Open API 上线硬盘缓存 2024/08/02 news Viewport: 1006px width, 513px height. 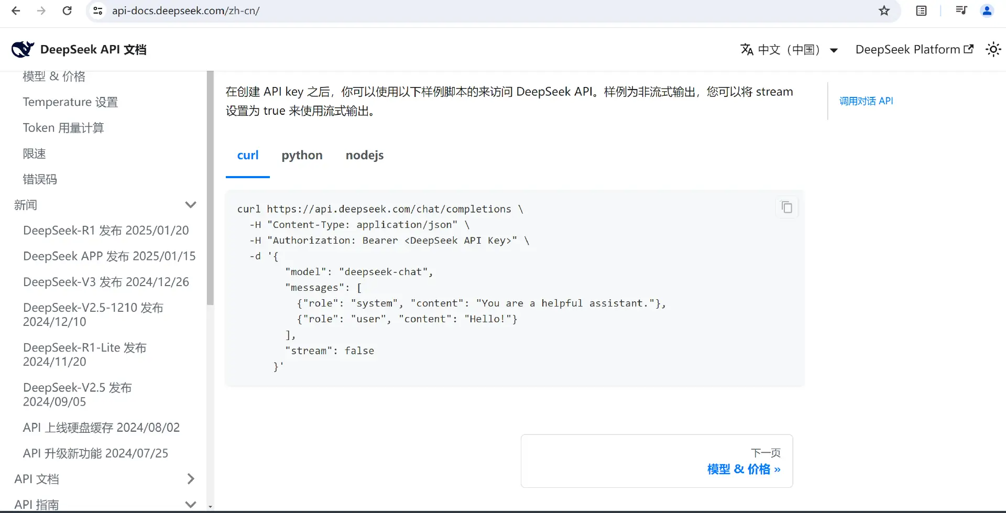(101, 428)
